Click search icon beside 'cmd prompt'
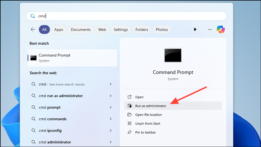This screenshot has width=261, height=147. point(34,107)
